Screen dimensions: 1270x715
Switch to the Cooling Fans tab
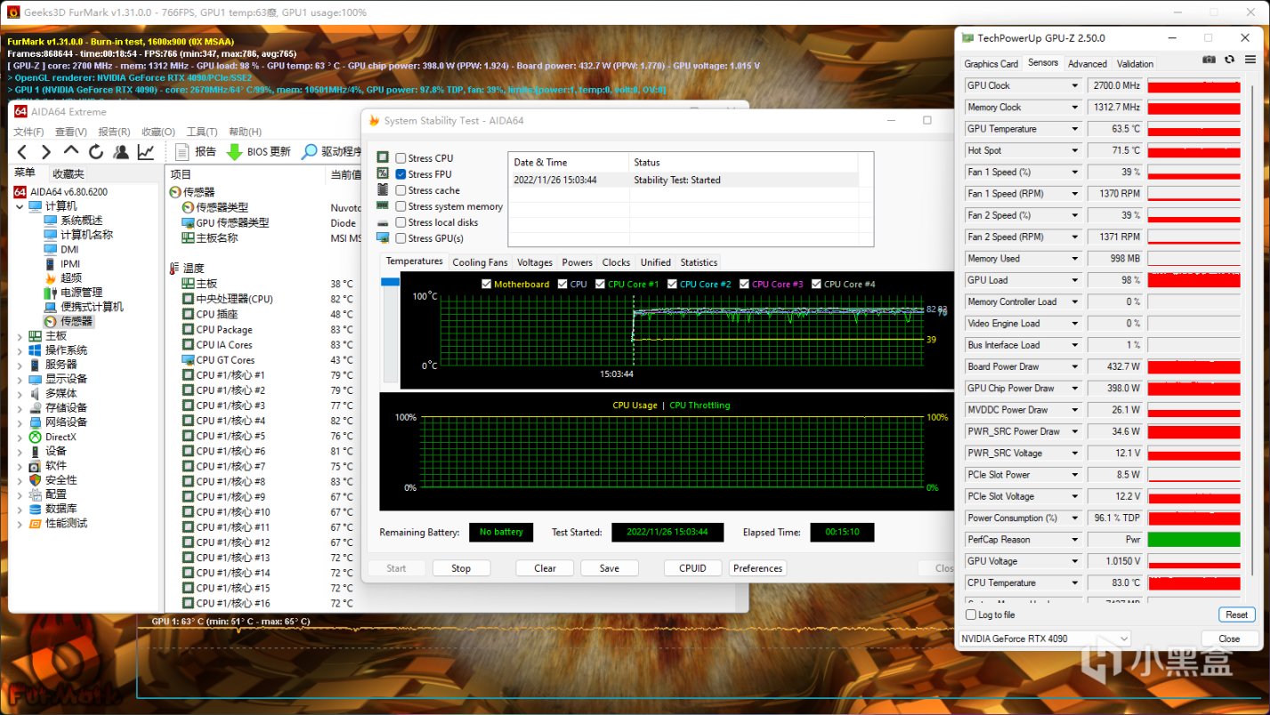click(480, 262)
